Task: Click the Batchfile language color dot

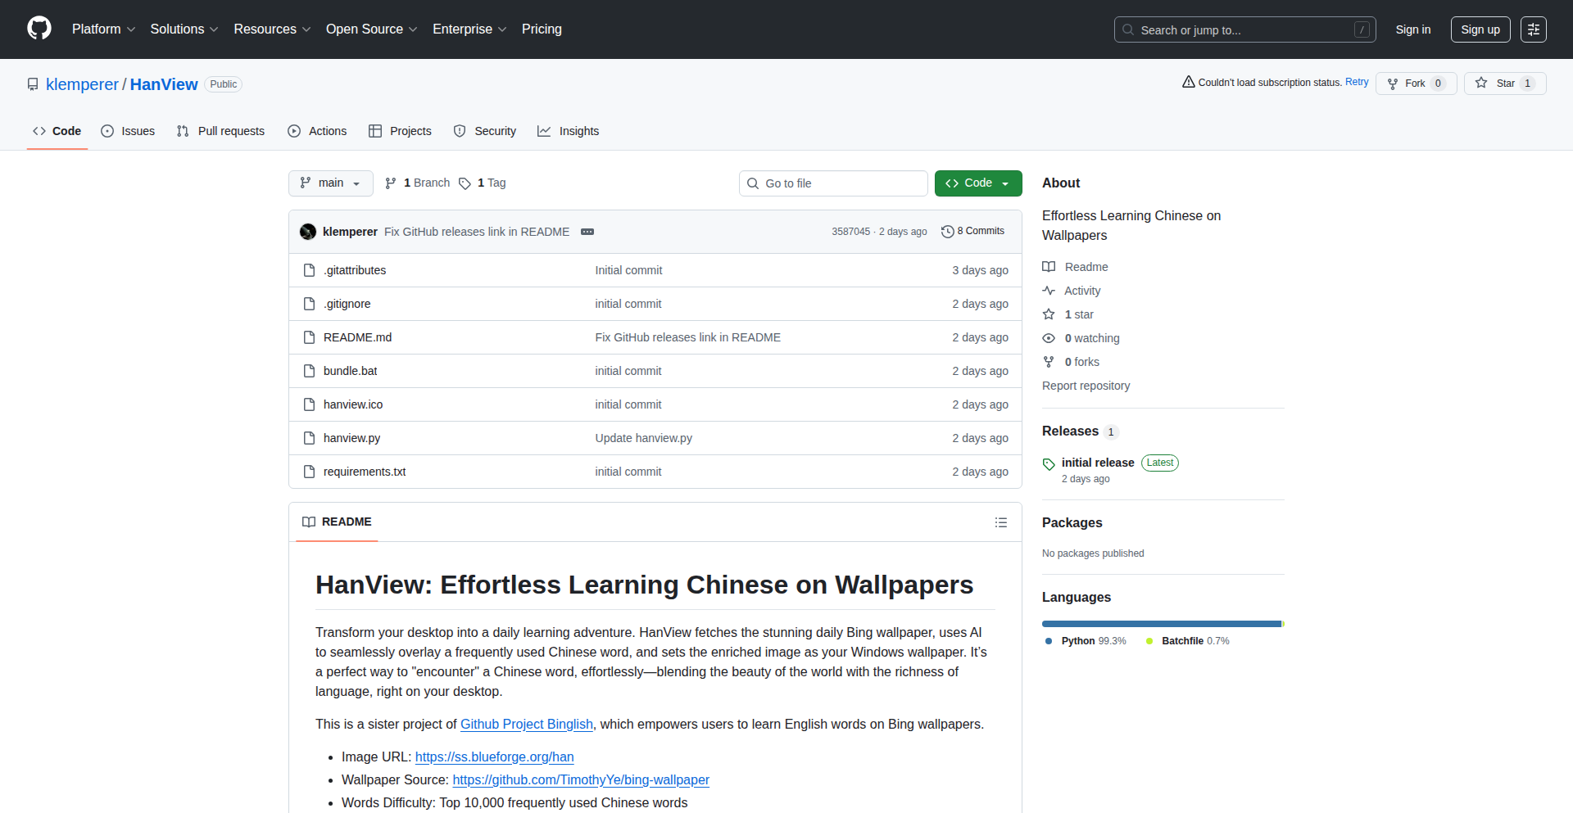Action: [x=1149, y=641]
